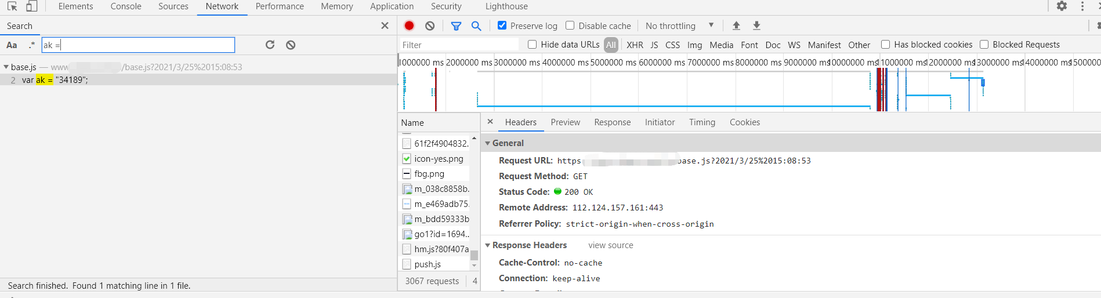
Task: Switch to the Console tab
Action: [126, 6]
